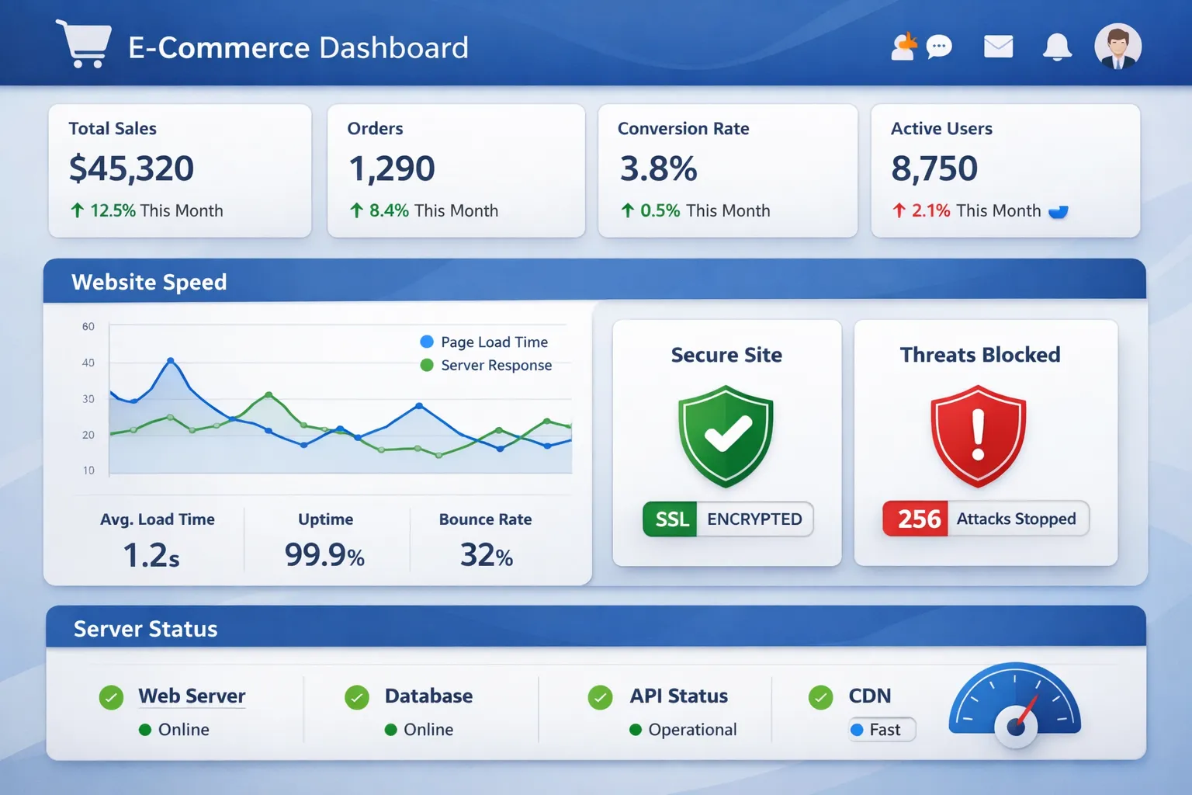
Task: Click the add-user icon in the header
Action: [903, 47]
